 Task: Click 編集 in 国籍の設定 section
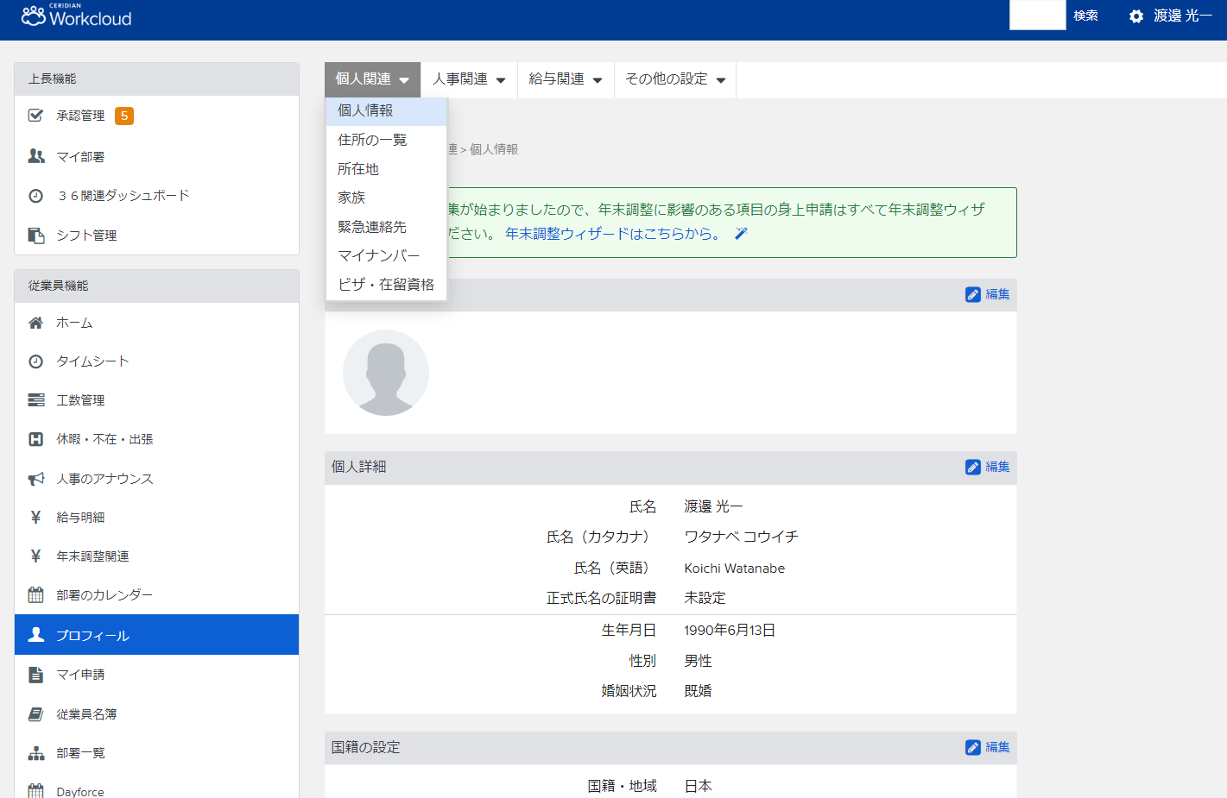tap(997, 747)
